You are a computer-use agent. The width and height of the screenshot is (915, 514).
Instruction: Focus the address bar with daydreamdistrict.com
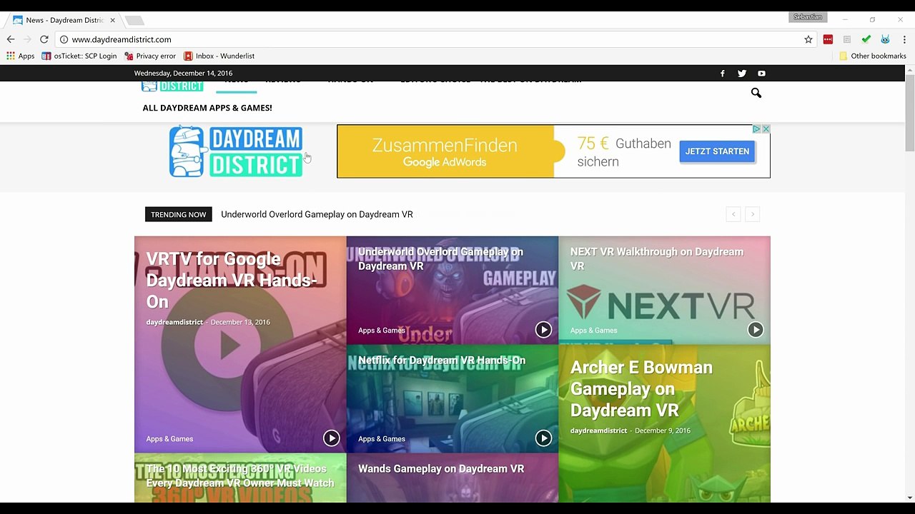click(429, 39)
